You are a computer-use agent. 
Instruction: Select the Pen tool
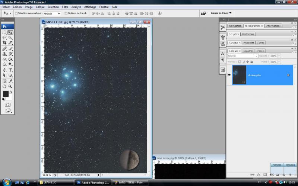click(x=4, y=70)
